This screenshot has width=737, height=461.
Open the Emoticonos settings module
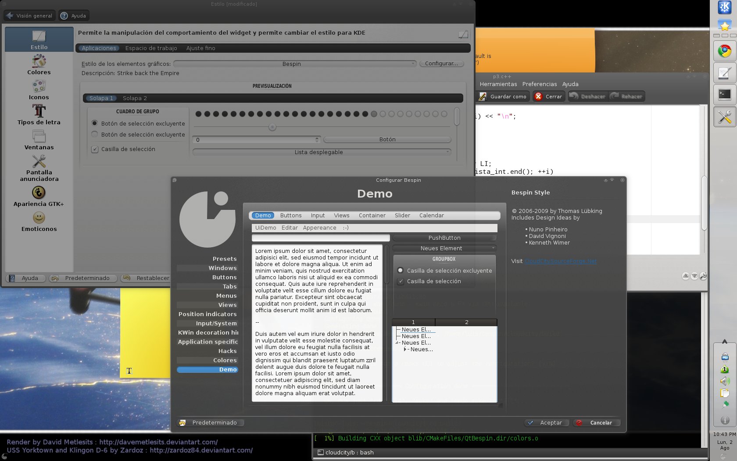pos(39,221)
